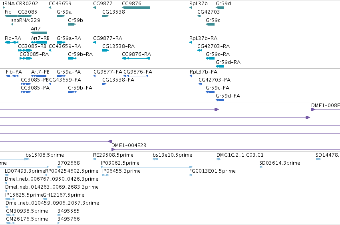Select the CG43659-RA transcript label
This screenshot has width=340, height=225.
pyautogui.click(x=65, y=46)
